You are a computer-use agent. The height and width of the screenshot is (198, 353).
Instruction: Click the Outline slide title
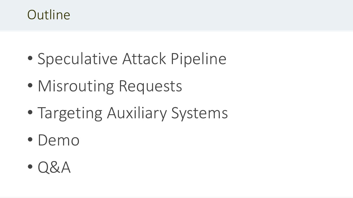(49, 15)
